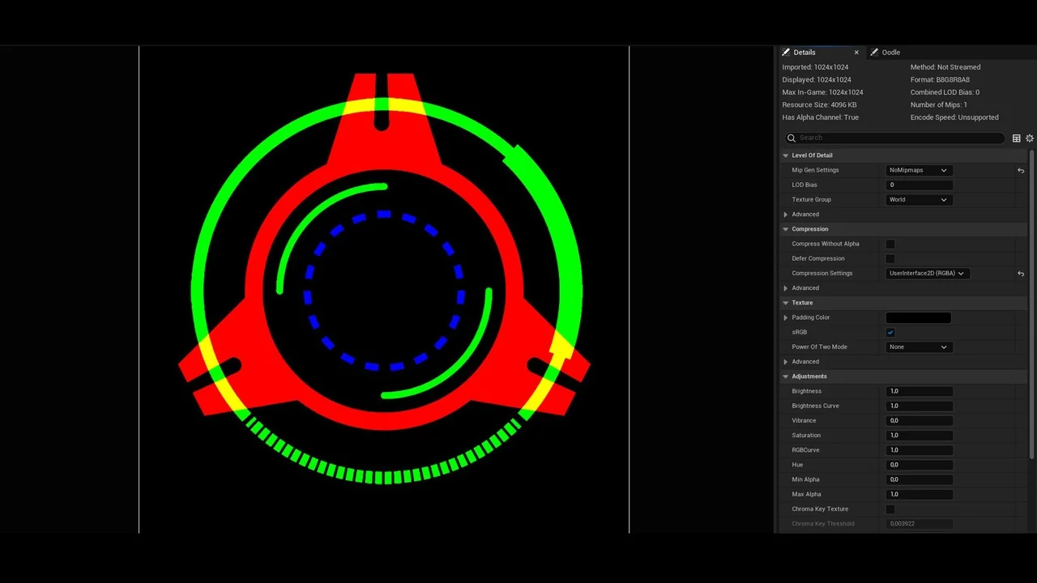The width and height of the screenshot is (1037, 583).
Task: Open the Texture Group dropdown
Action: [x=918, y=200]
